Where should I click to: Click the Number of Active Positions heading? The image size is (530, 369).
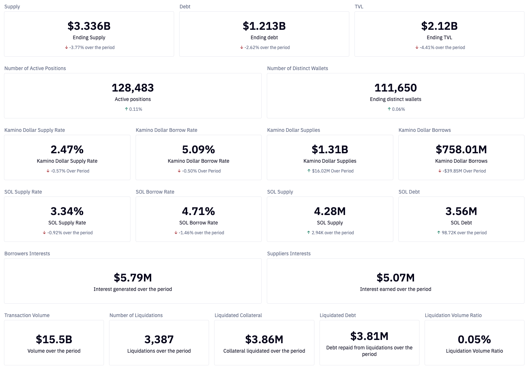pos(35,68)
